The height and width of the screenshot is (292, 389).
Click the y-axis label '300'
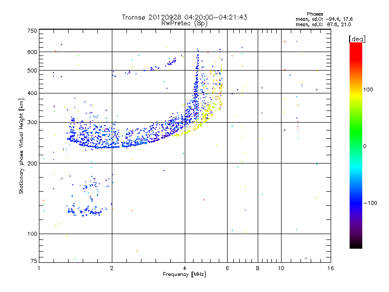tap(33, 123)
